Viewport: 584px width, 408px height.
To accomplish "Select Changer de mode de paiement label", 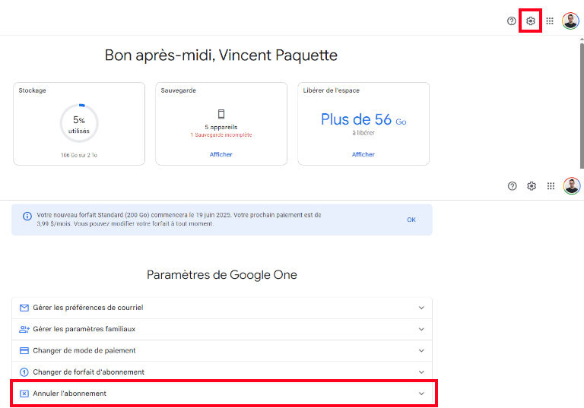I will click(x=84, y=351).
